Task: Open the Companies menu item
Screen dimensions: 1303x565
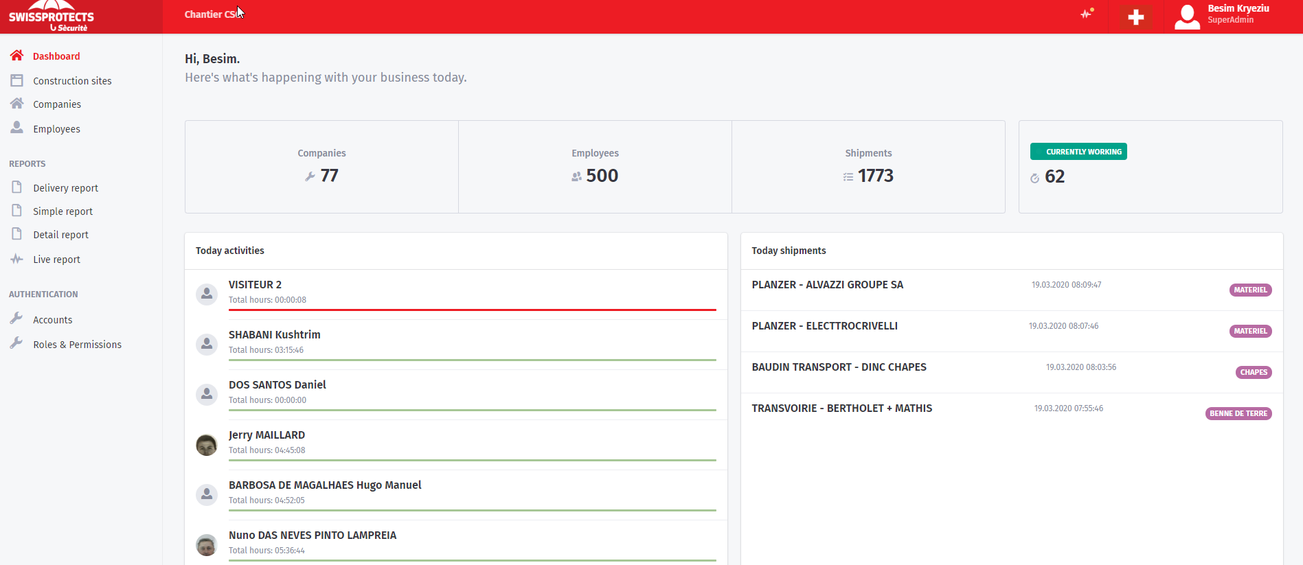Action: point(57,104)
